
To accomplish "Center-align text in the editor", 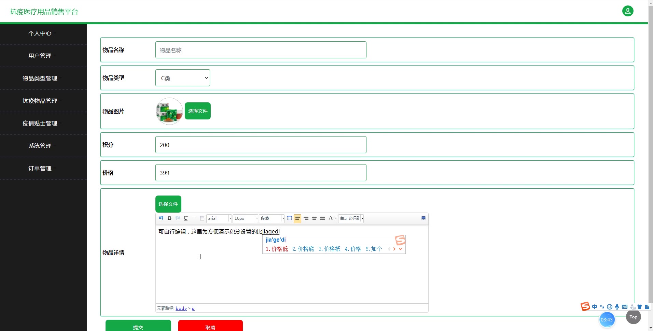I will pyautogui.click(x=314, y=218).
